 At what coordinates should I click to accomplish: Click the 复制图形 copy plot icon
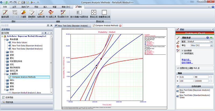point(32,13)
